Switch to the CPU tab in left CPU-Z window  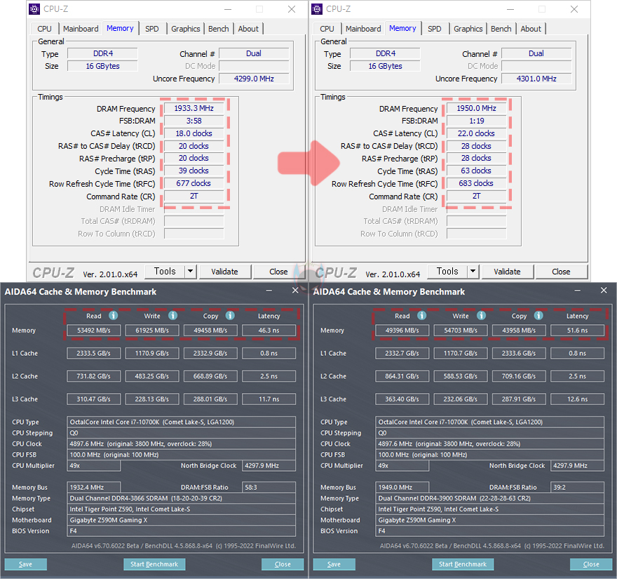click(44, 29)
